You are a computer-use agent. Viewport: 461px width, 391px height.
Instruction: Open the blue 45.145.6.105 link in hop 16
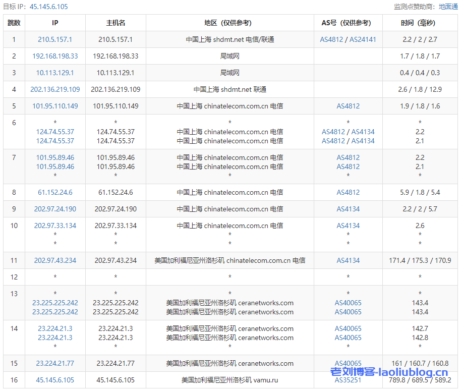55,380
